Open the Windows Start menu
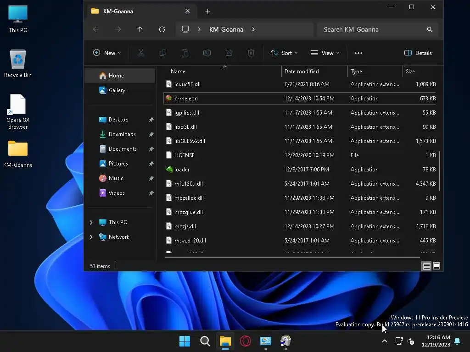Screen dimensions: 470x352 [x=185, y=341]
